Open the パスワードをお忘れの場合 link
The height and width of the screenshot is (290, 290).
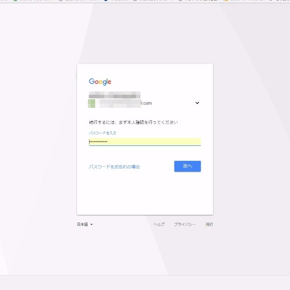114,167
